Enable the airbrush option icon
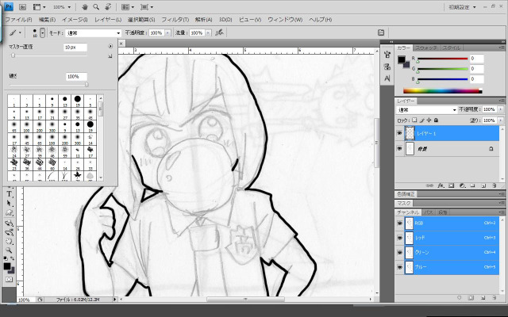This screenshot has height=317, width=508. pos(218,33)
